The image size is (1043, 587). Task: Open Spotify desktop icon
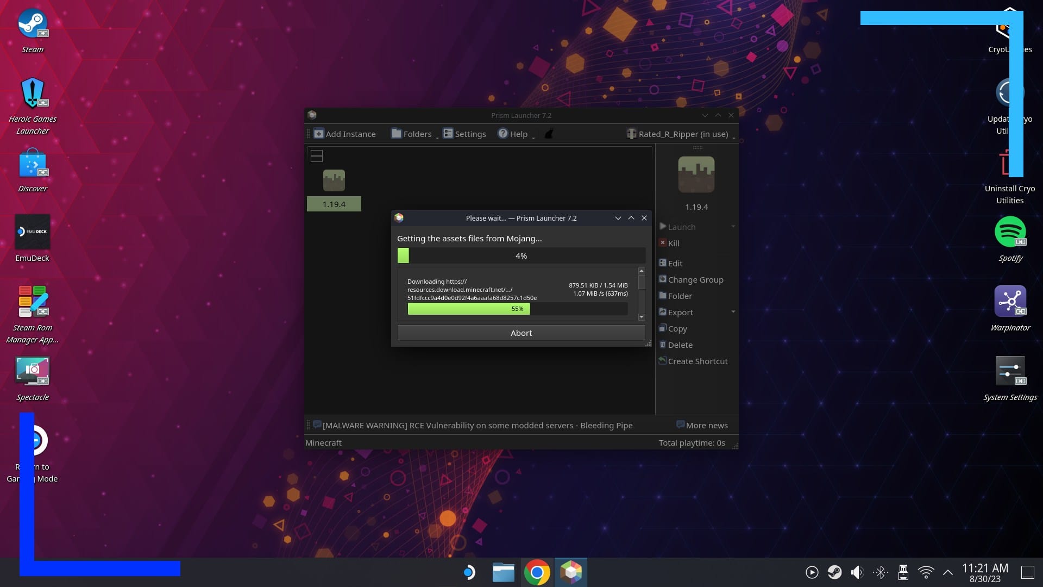1010,232
